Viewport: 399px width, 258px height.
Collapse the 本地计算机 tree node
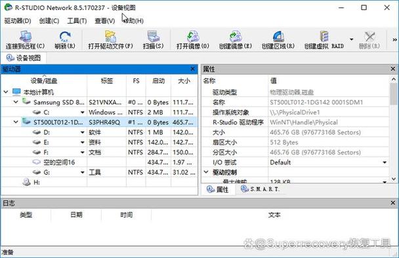tap(6, 92)
